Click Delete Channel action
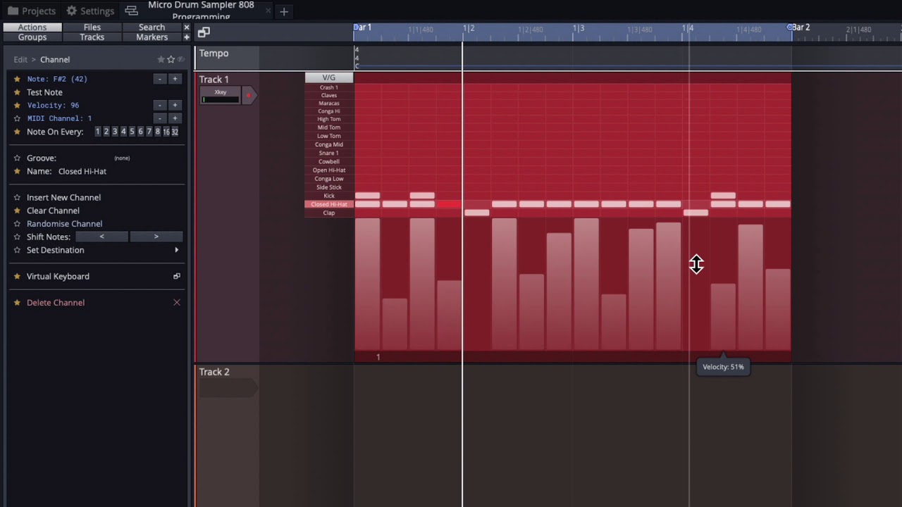 pyautogui.click(x=56, y=303)
